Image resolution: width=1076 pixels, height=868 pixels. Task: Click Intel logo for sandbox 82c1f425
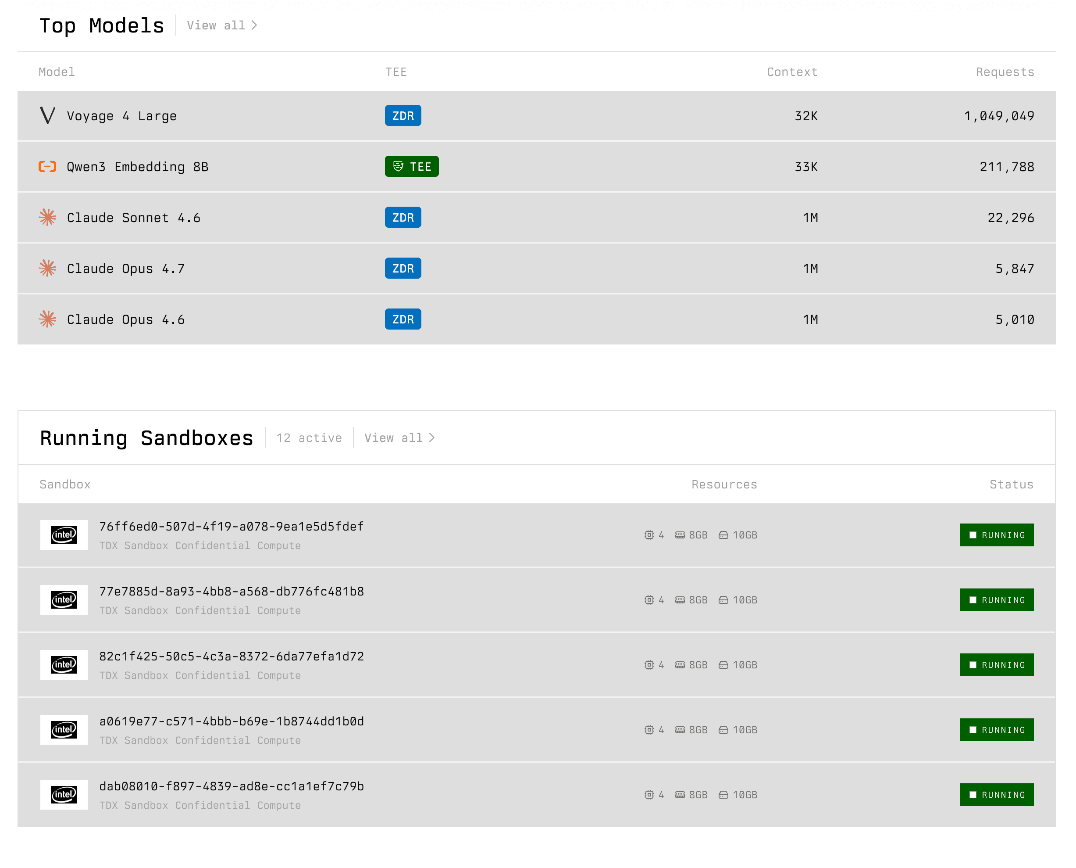coord(64,665)
